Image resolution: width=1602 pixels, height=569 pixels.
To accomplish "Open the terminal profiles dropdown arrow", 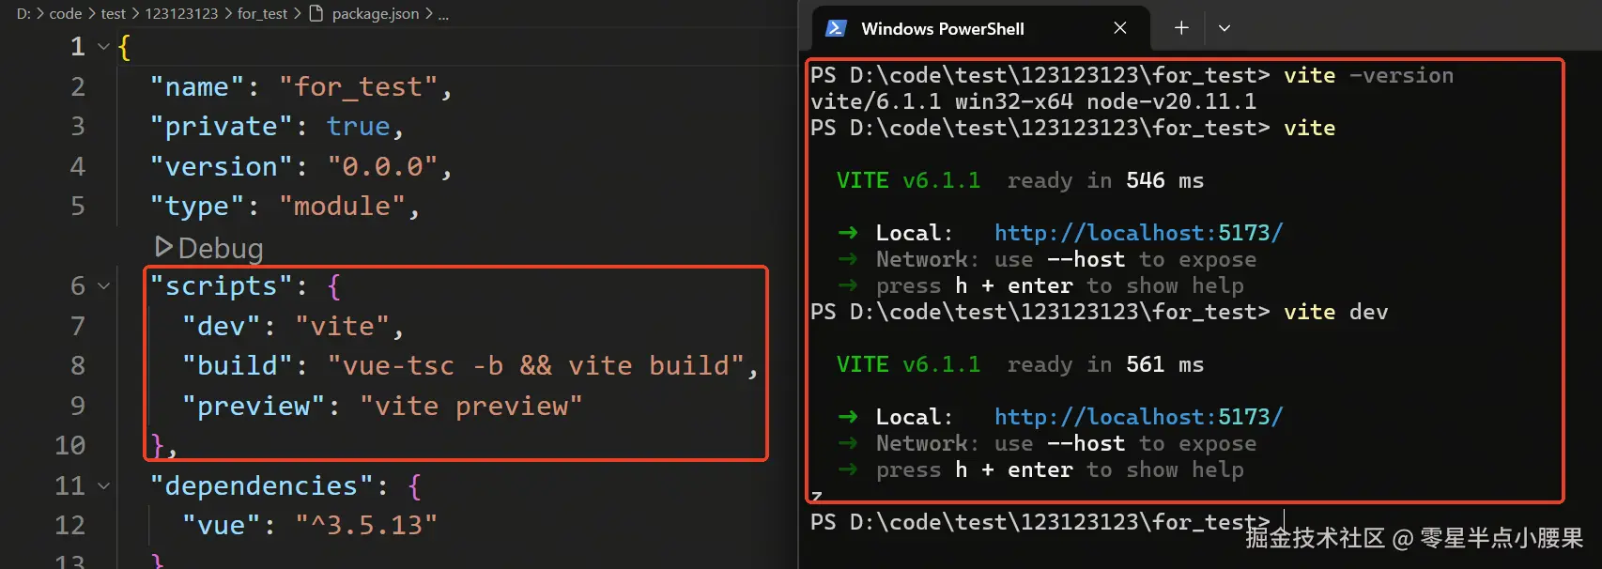I will coord(1225,28).
